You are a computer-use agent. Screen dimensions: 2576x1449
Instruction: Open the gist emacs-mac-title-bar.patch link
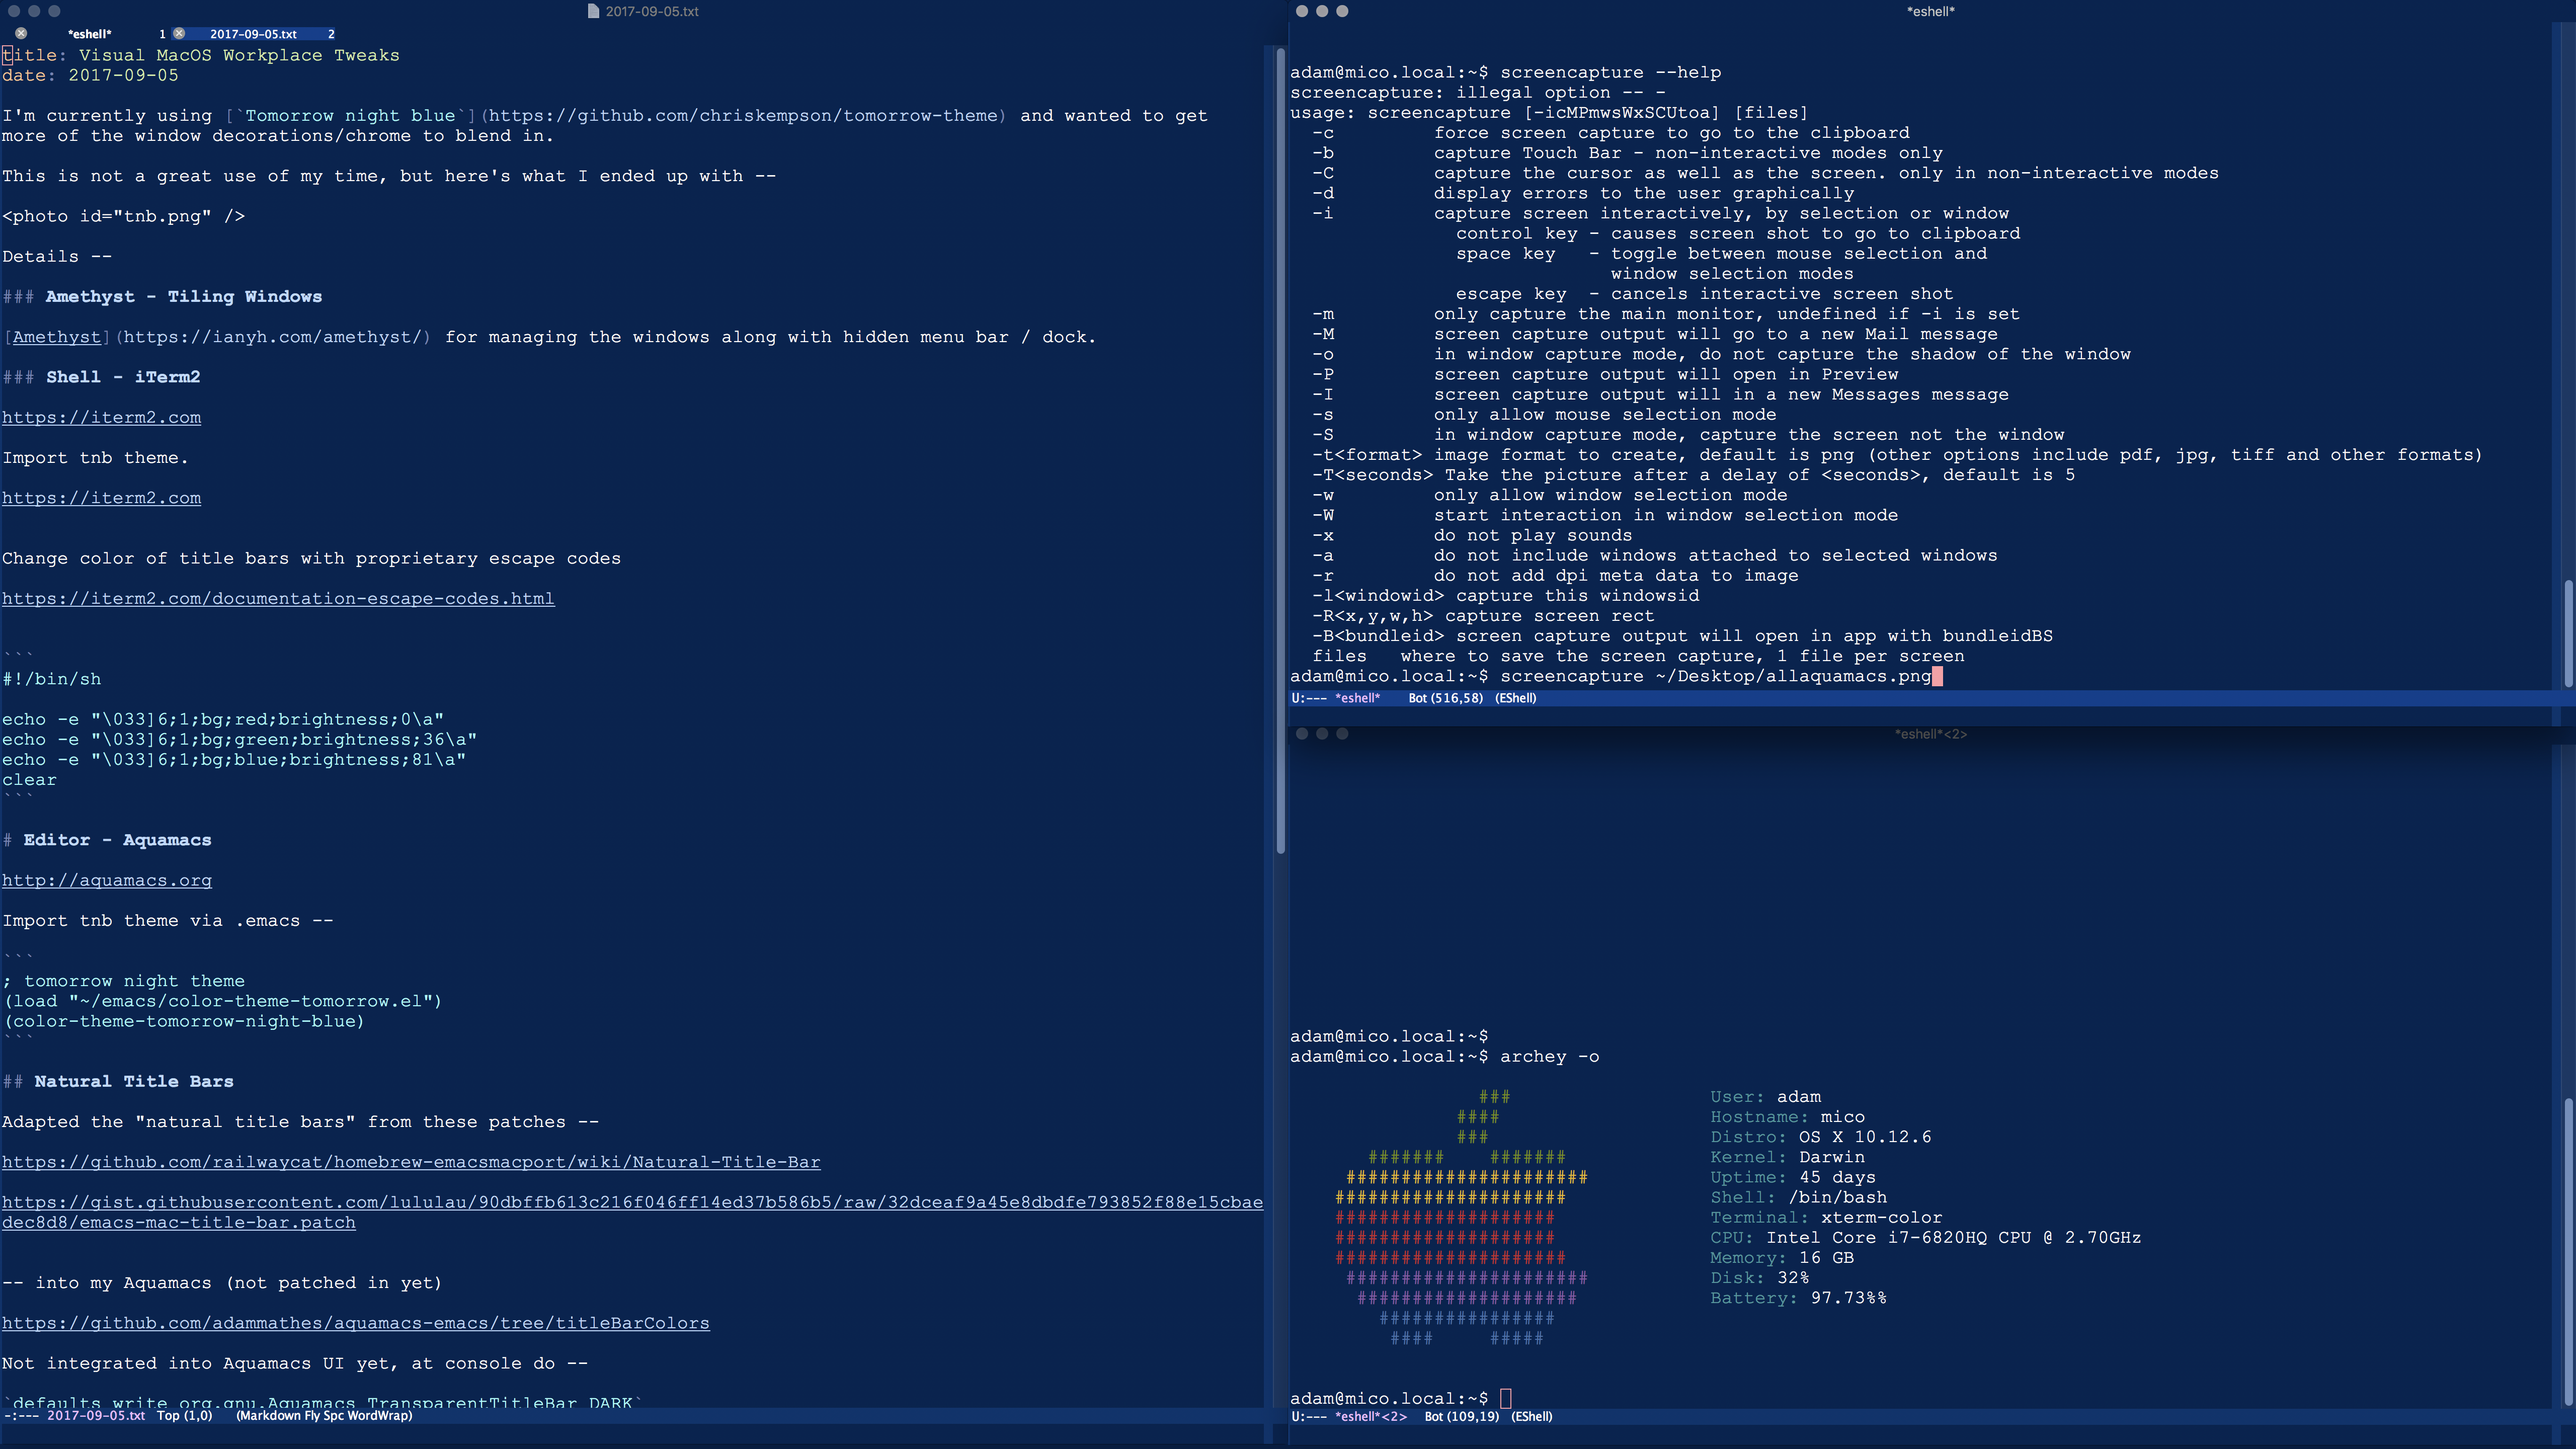[x=632, y=1212]
